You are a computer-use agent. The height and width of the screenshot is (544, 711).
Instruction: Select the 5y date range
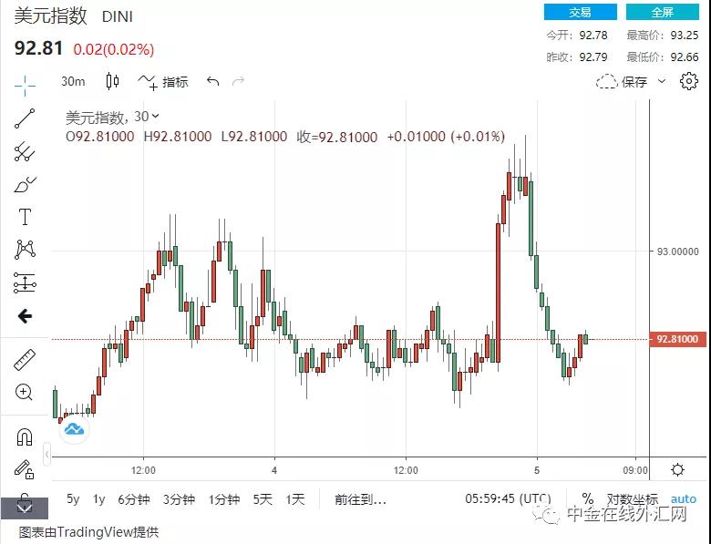[73, 499]
